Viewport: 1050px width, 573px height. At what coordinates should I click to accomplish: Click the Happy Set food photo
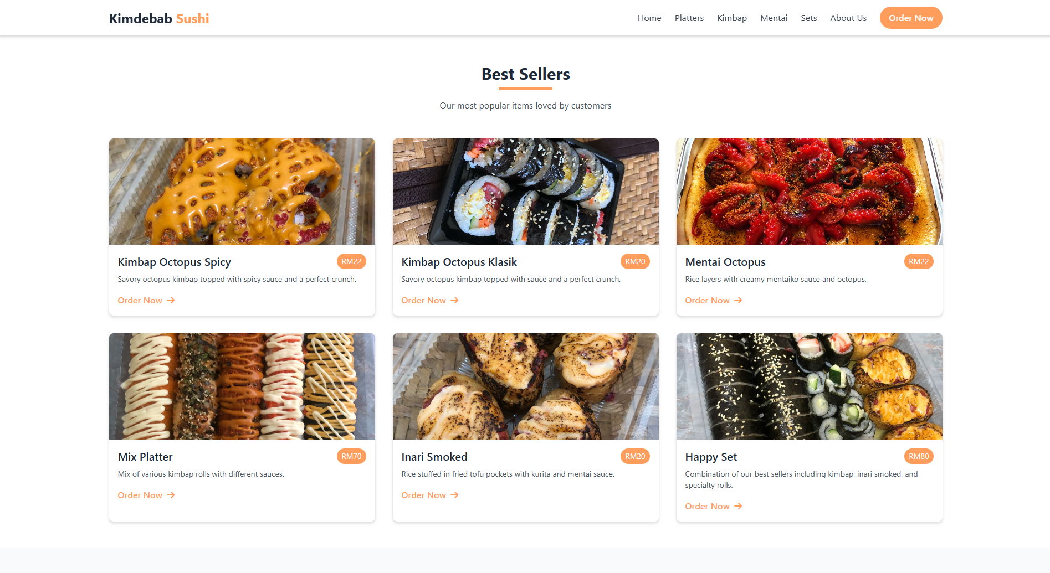[x=808, y=386]
